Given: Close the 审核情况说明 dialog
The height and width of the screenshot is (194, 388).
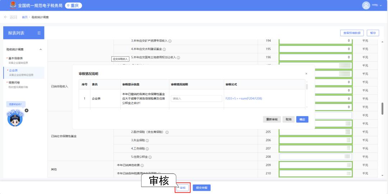Looking at the screenshot, I should [306, 74].
